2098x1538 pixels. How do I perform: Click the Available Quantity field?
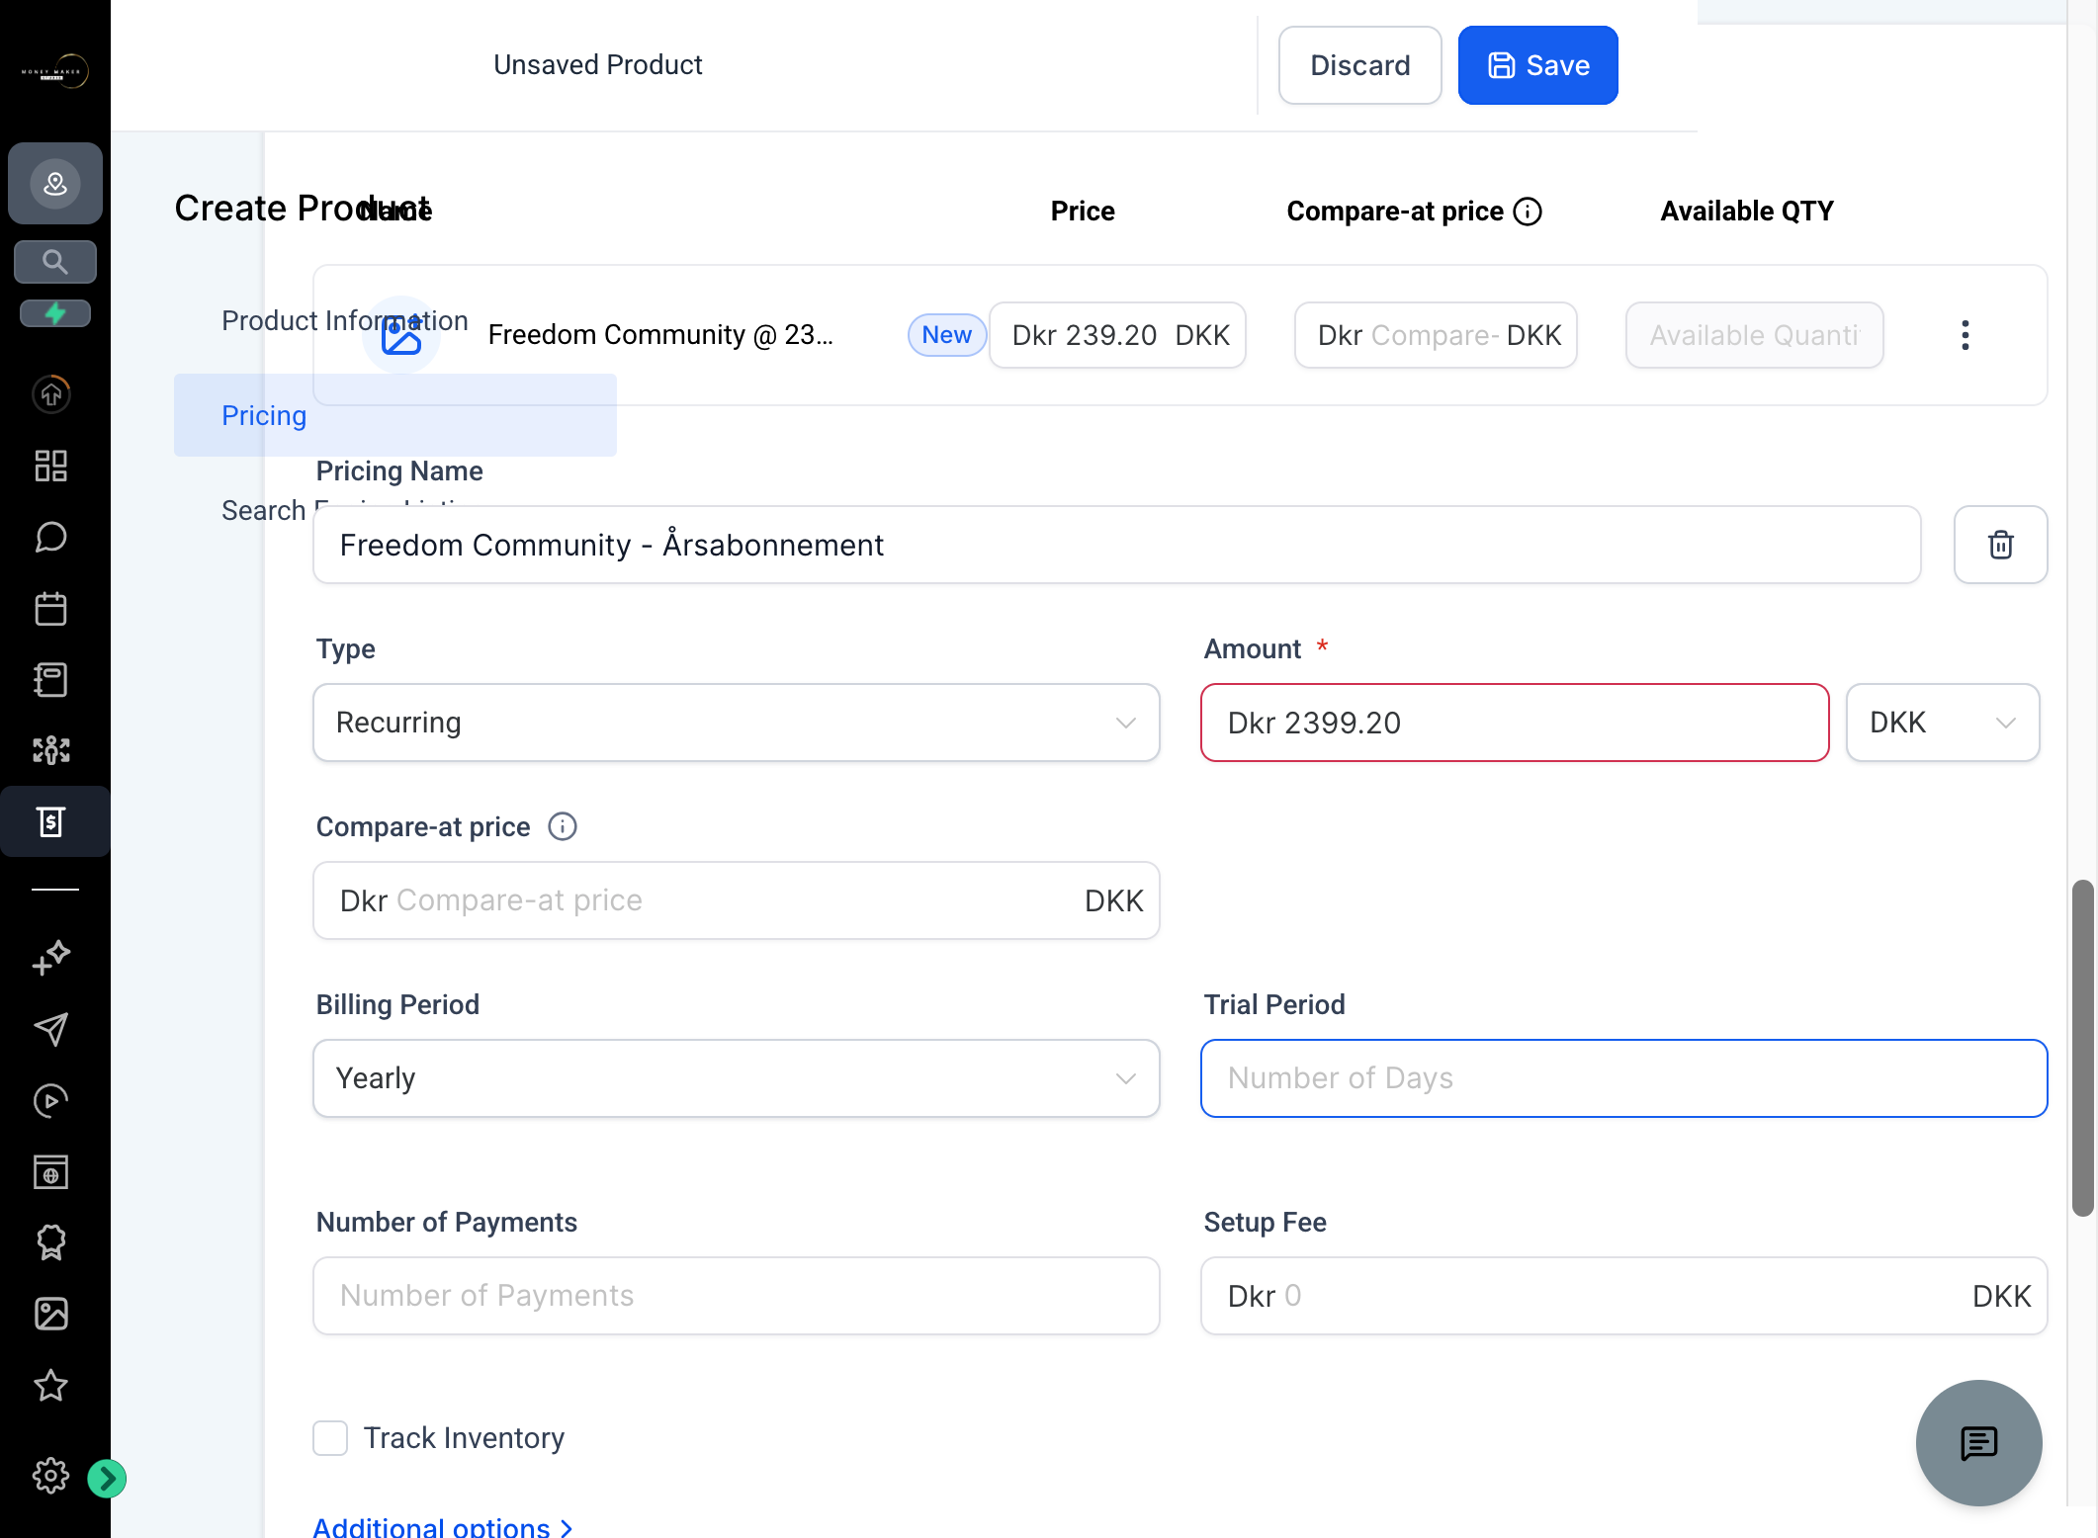(1754, 335)
